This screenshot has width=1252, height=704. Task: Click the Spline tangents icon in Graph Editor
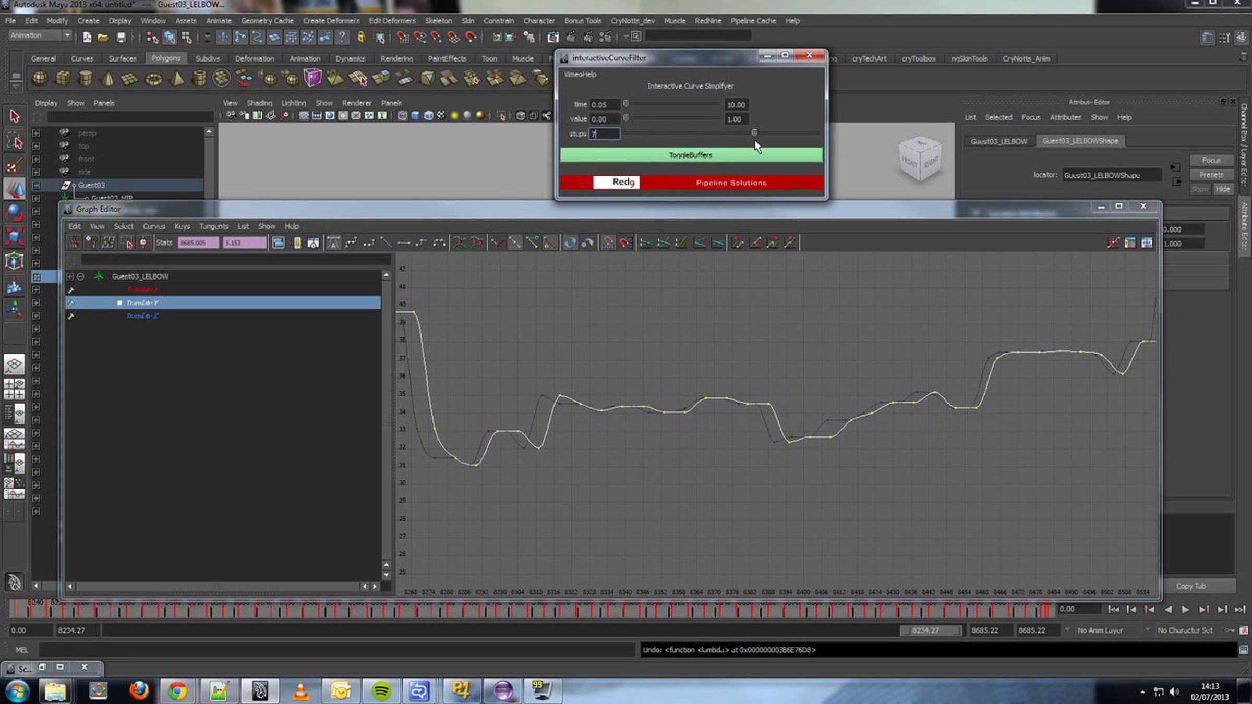point(351,242)
